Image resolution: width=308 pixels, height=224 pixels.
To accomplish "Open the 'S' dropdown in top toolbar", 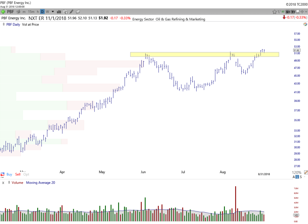I will tap(288, 12).
